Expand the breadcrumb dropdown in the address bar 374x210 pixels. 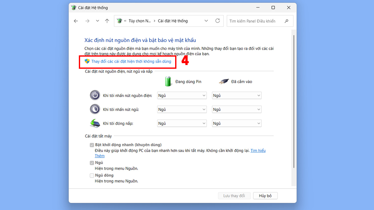pyautogui.click(x=206, y=21)
